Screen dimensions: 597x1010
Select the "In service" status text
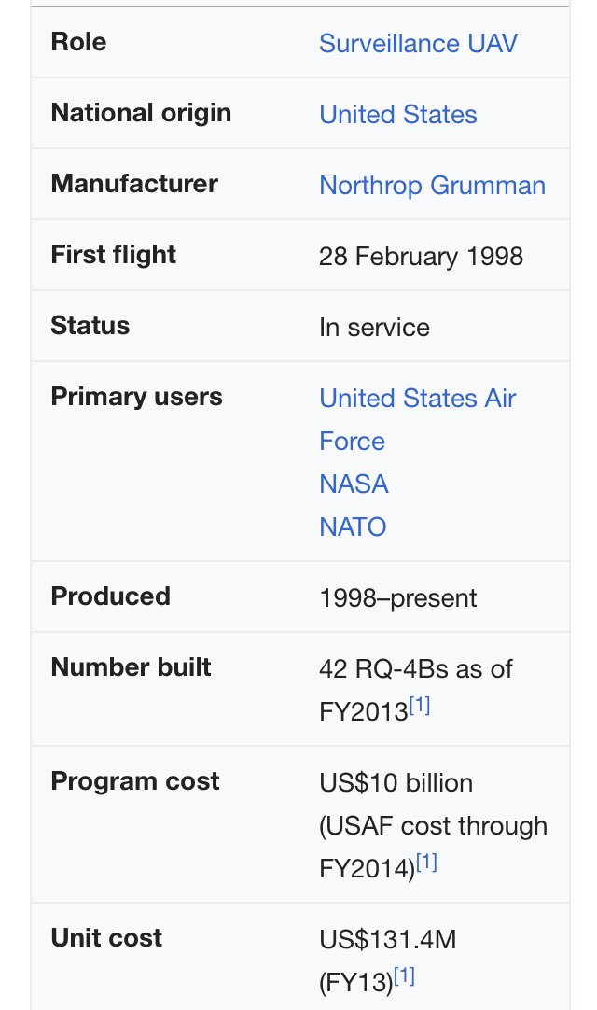374,327
